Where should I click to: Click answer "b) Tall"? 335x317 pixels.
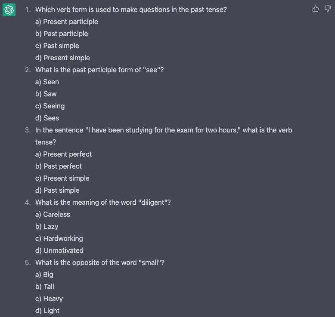45,286
